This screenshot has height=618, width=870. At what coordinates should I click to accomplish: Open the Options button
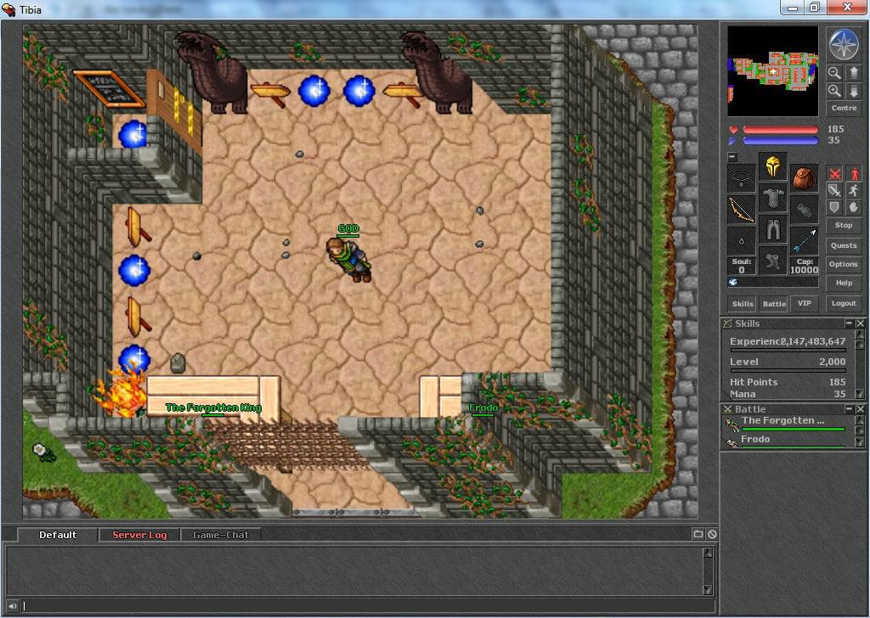(844, 264)
